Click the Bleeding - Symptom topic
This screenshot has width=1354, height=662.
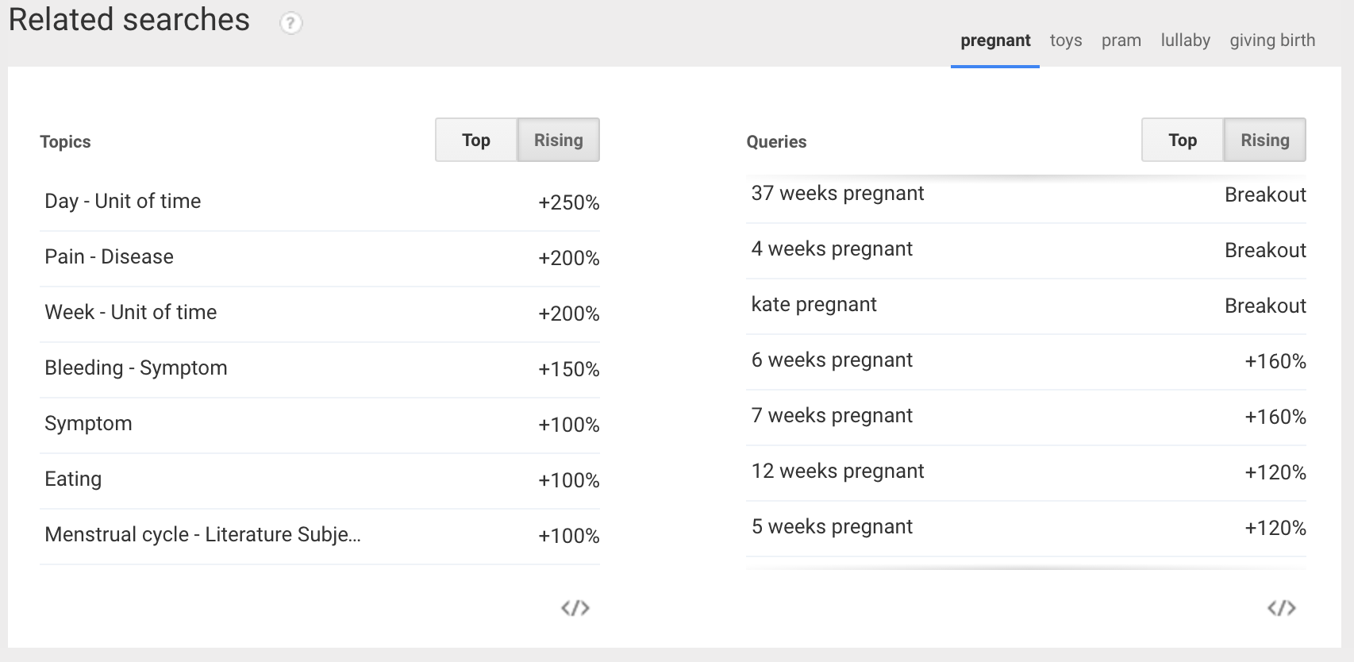click(136, 368)
